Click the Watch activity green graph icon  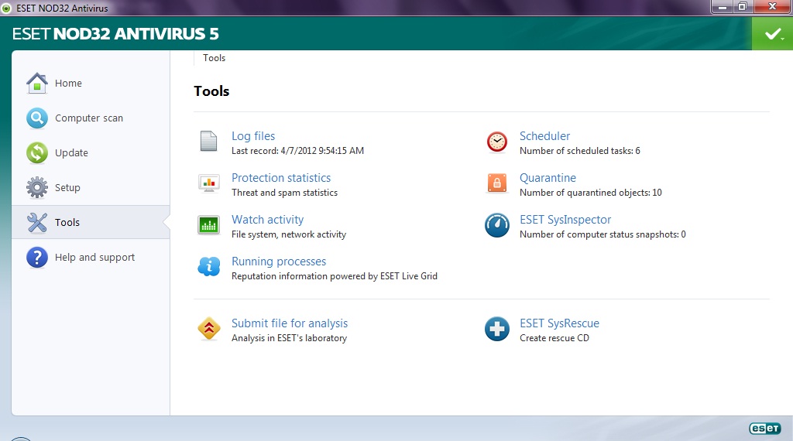[208, 225]
